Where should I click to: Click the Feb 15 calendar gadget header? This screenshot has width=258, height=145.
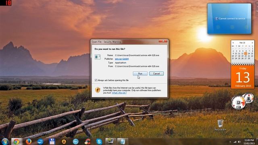[x=242, y=43]
